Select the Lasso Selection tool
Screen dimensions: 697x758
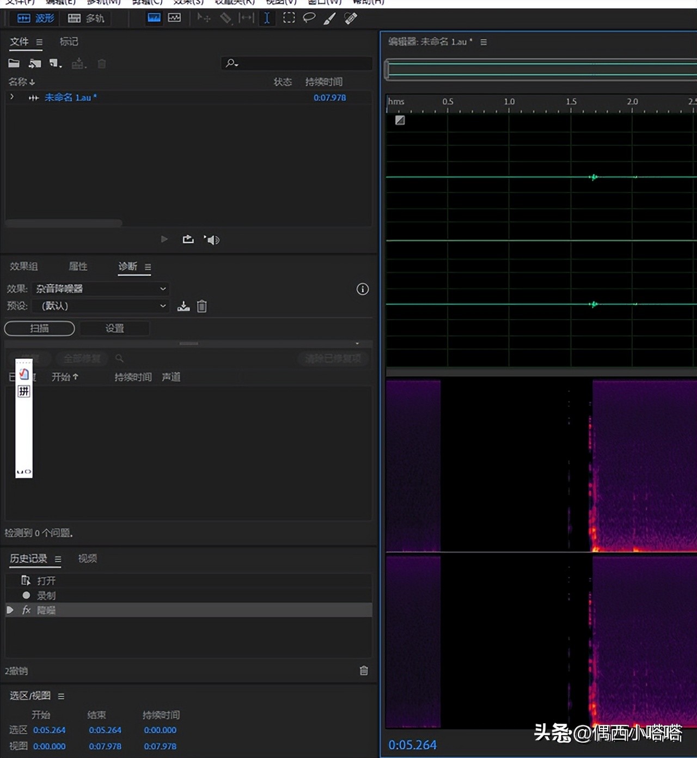pos(309,18)
